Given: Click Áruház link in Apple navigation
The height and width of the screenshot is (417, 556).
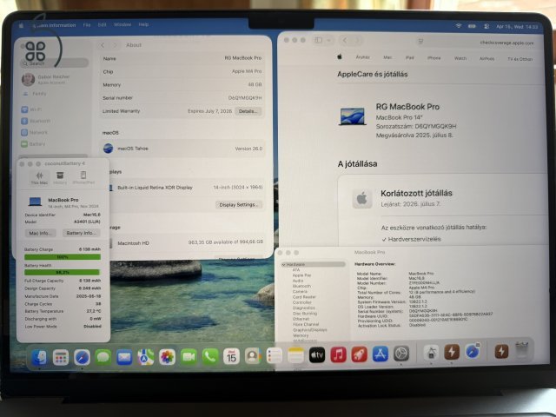Looking at the screenshot, I should pyautogui.click(x=363, y=57).
